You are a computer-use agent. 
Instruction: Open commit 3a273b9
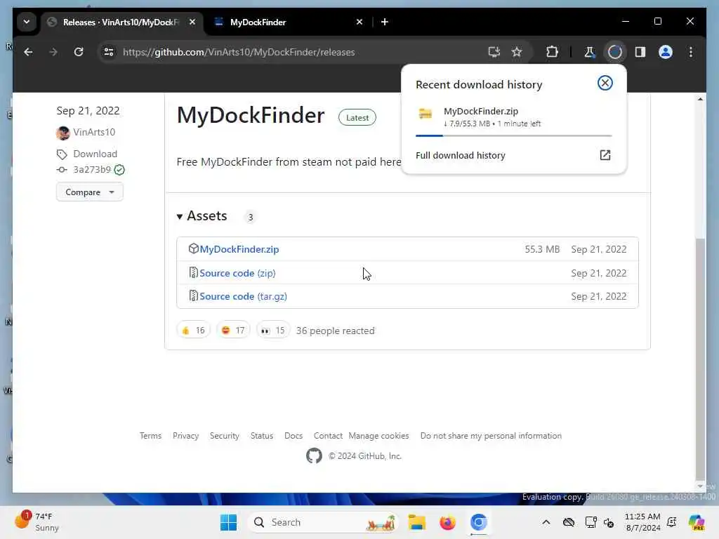tap(92, 170)
